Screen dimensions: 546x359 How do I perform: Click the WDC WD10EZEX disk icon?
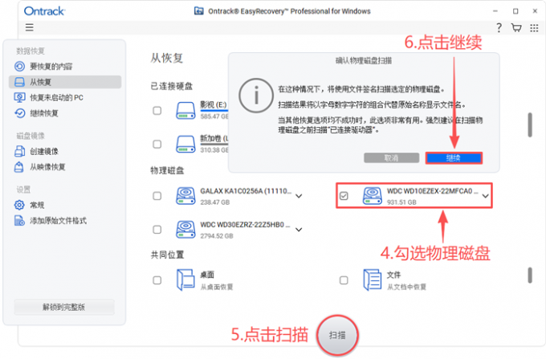pyautogui.click(x=373, y=196)
